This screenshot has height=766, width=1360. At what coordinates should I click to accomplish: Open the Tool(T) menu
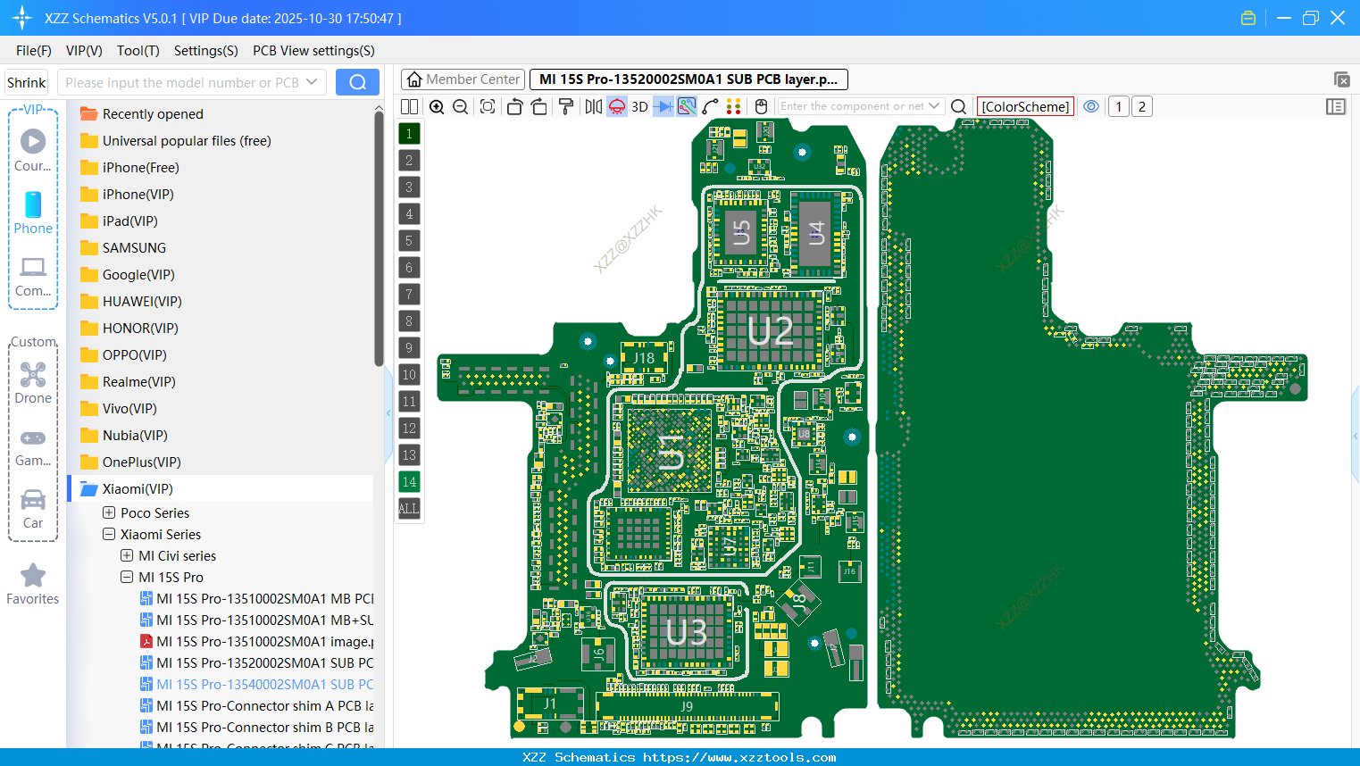coord(138,51)
